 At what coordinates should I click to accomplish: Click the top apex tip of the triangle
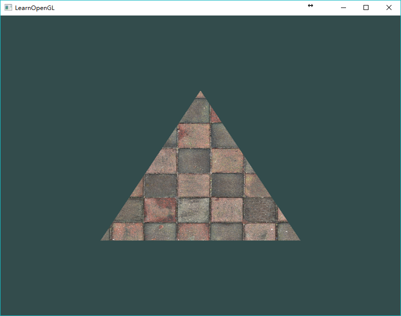pyautogui.click(x=200, y=92)
